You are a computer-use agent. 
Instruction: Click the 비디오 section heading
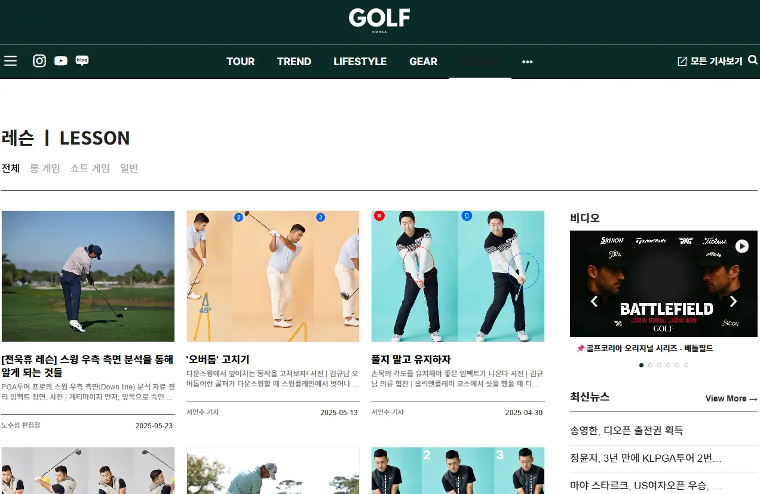tap(585, 218)
